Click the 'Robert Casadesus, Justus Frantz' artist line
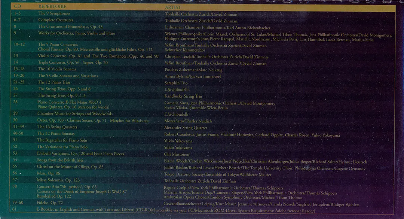The width and height of the screenshot is (404, 219). 252,135
